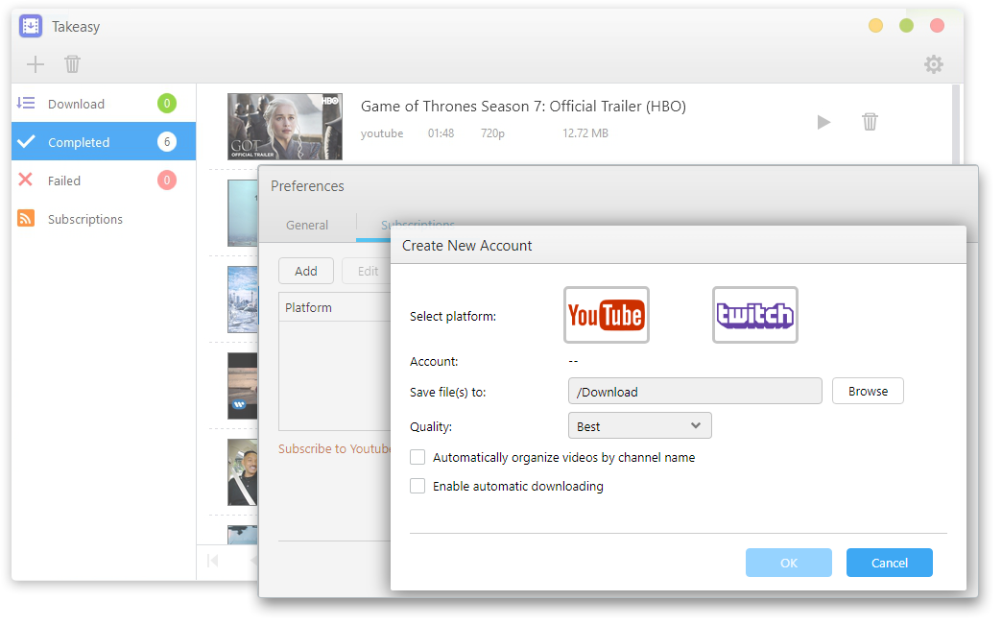Check Enable automatic downloading

pyautogui.click(x=417, y=486)
